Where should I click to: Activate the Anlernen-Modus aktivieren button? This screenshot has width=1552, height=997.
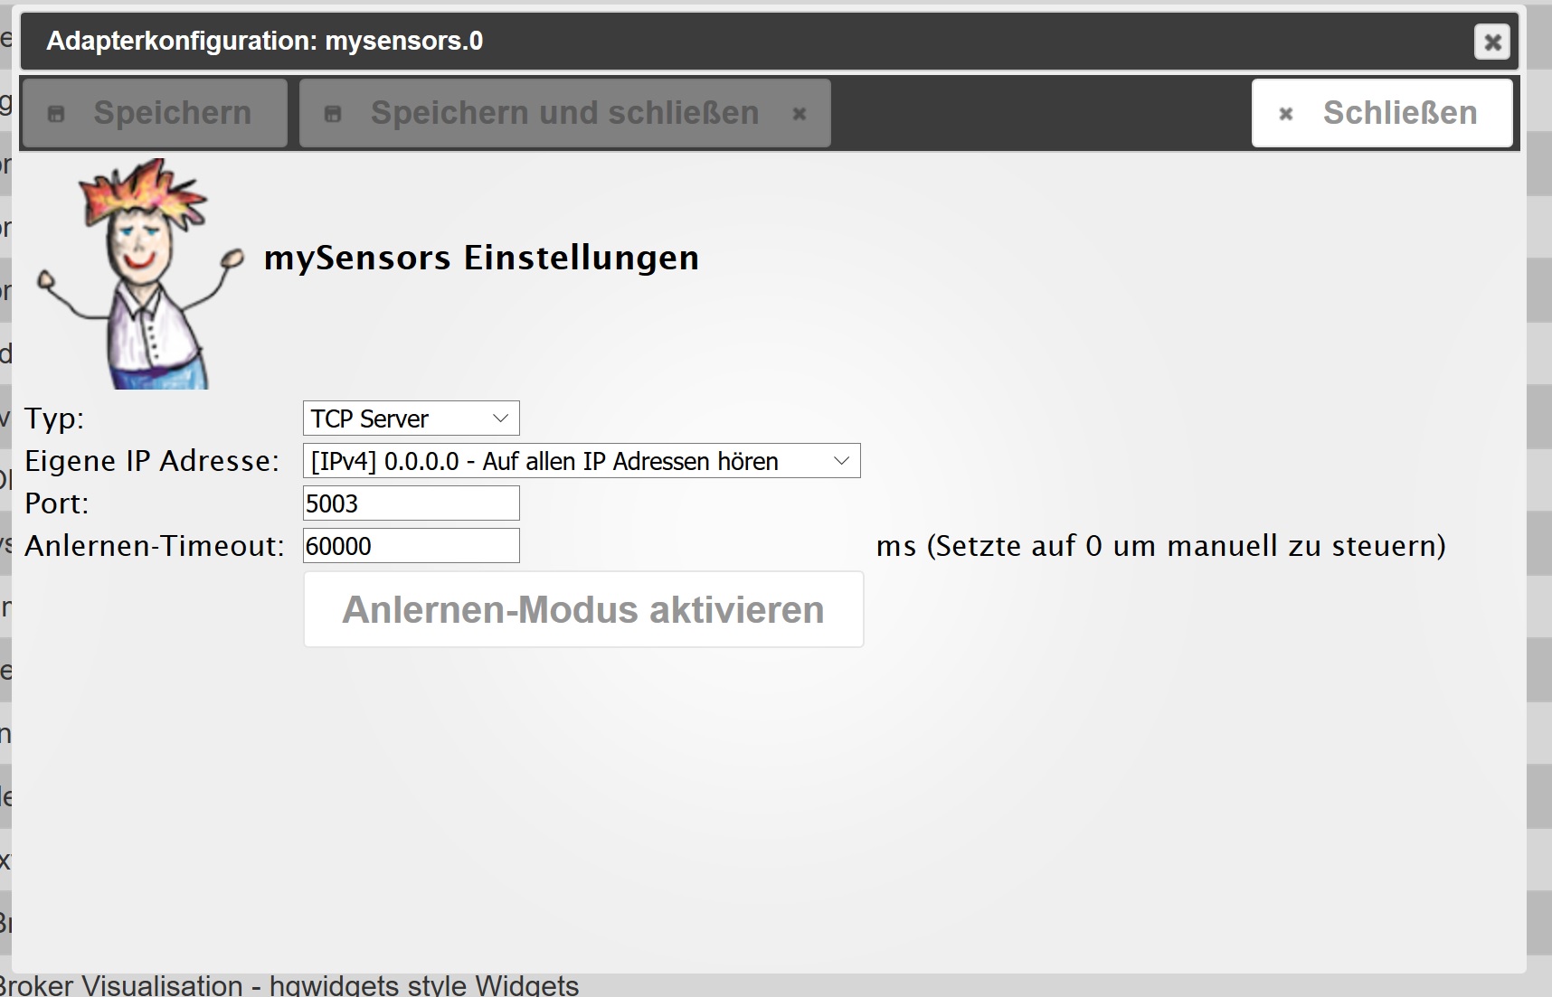tap(583, 609)
